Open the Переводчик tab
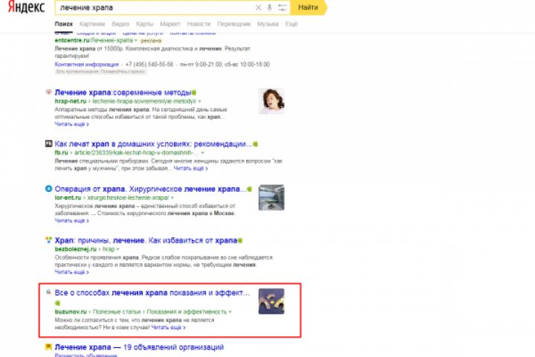The image size is (535, 357). (234, 24)
